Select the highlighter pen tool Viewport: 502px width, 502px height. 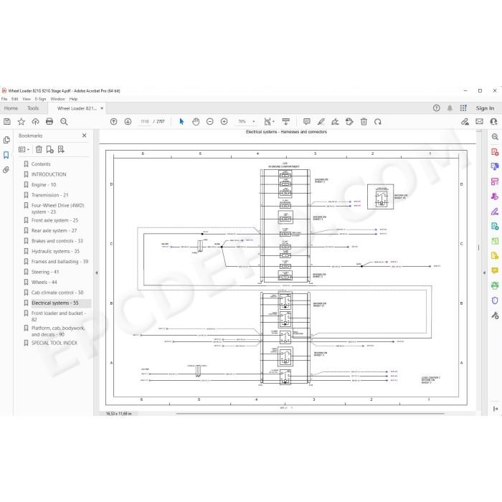[321, 122]
